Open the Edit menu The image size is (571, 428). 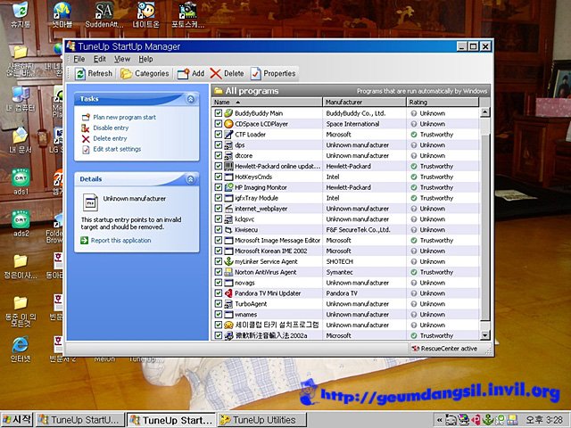(99, 59)
